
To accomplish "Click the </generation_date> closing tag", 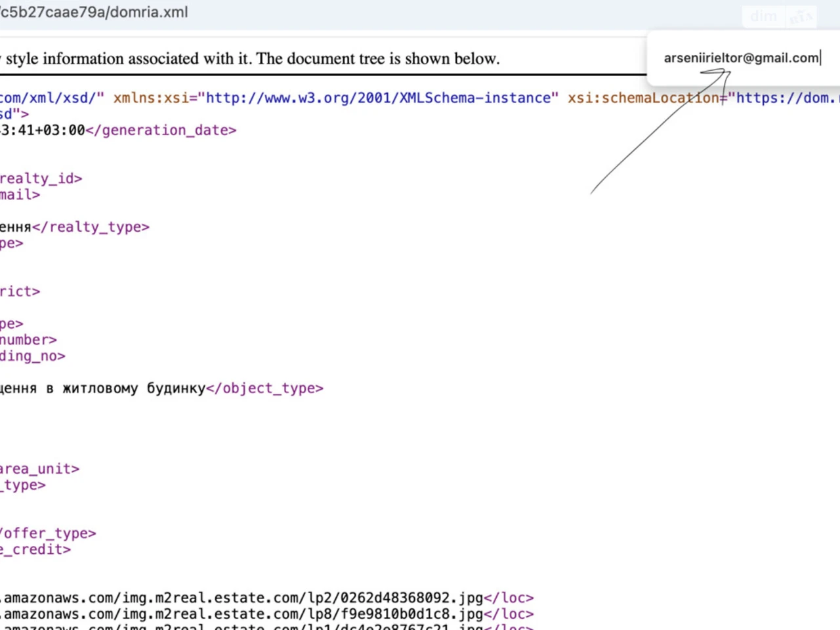I will 161,130.
